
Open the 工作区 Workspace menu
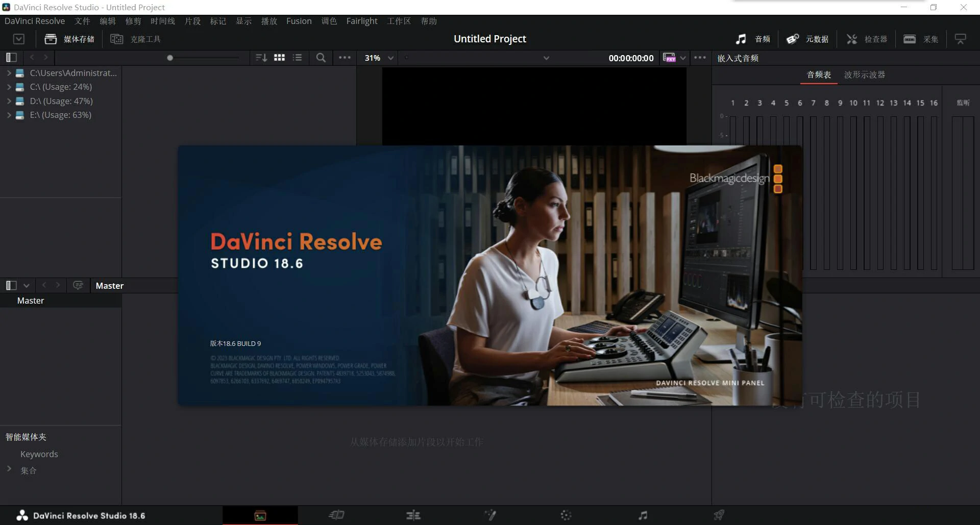pyautogui.click(x=399, y=21)
